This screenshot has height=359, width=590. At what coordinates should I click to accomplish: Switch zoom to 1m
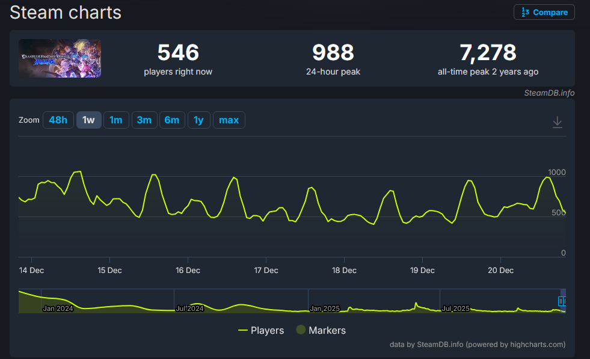[116, 120]
